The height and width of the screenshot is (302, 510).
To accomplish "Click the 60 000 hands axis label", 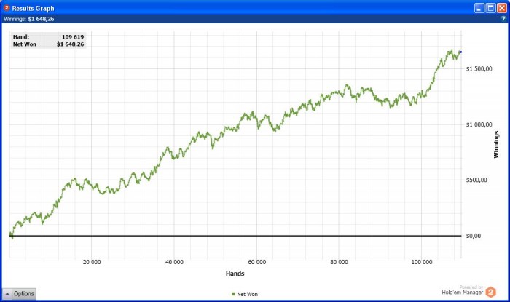I will tap(257, 262).
